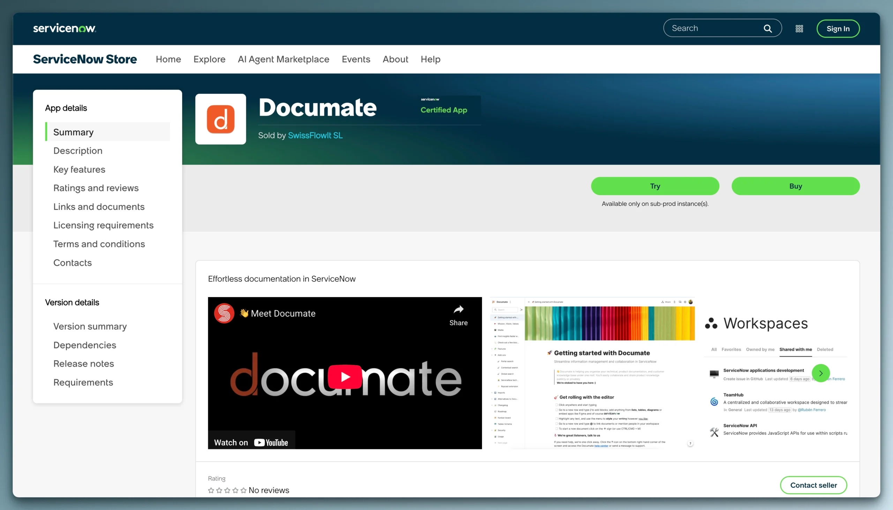Click the Share icon on the video

click(x=458, y=310)
